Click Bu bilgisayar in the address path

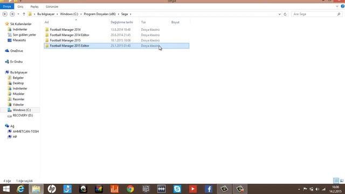click(46, 14)
